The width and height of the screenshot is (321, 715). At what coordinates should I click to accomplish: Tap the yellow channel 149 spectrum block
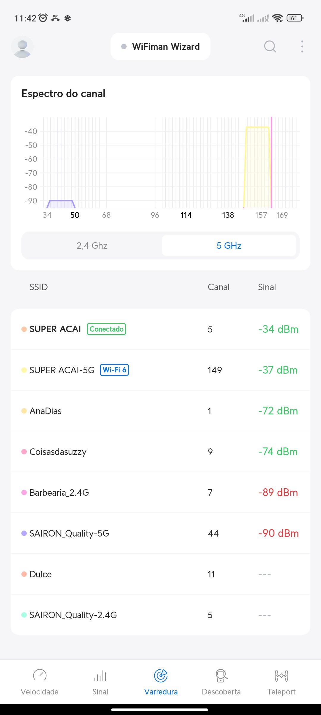[x=257, y=167]
